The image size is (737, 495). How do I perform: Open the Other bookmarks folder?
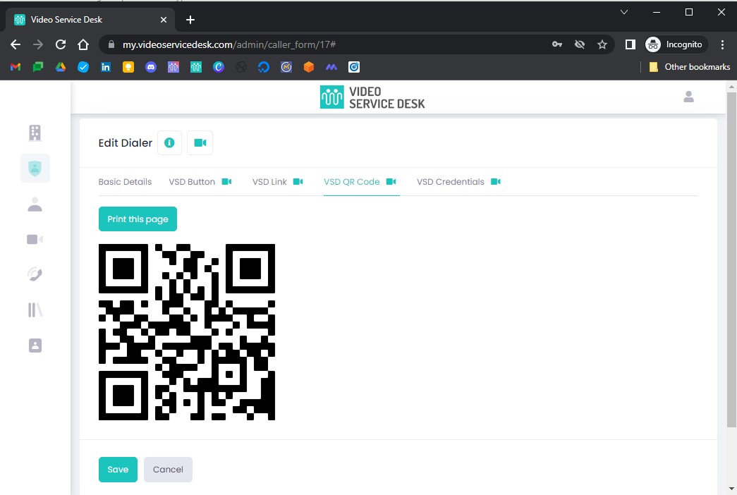point(690,67)
